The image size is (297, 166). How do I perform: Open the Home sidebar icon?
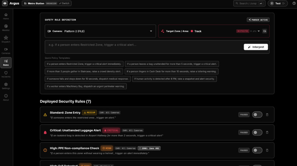pyautogui.click(x=6, y=15)
